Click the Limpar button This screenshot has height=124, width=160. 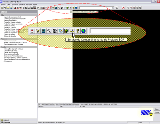[x=157, y=112]
